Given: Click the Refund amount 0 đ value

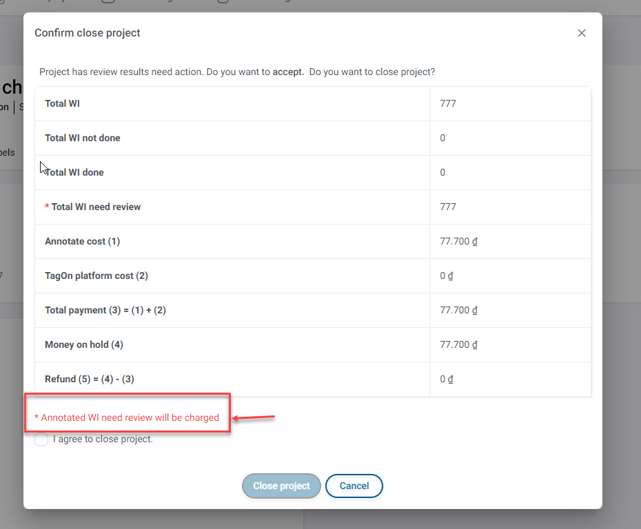Looking at the screenshot, I should tap(447, 380).
